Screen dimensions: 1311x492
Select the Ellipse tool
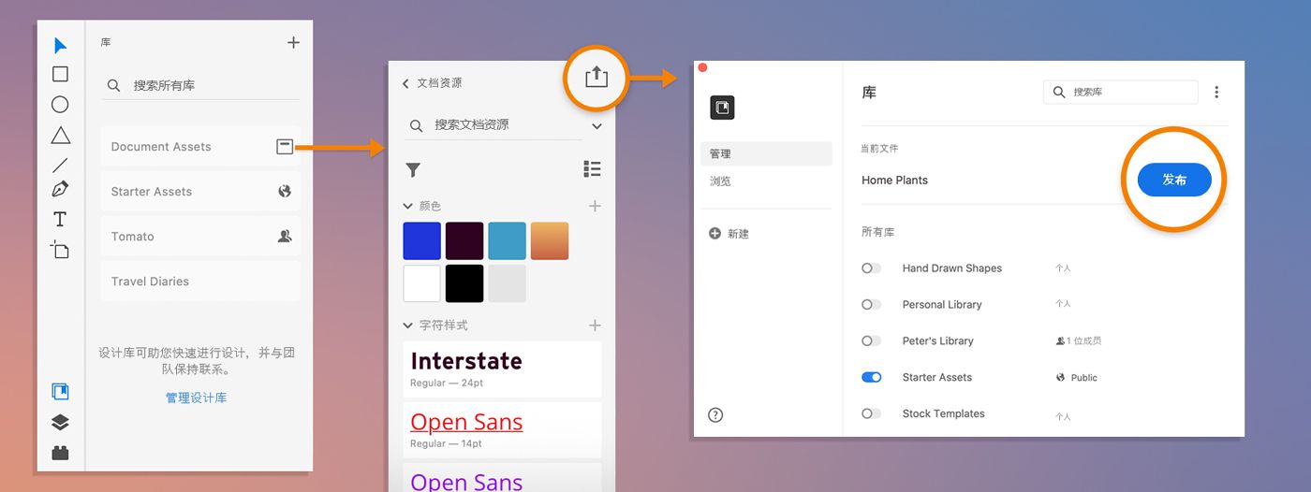tap(60, 105)
